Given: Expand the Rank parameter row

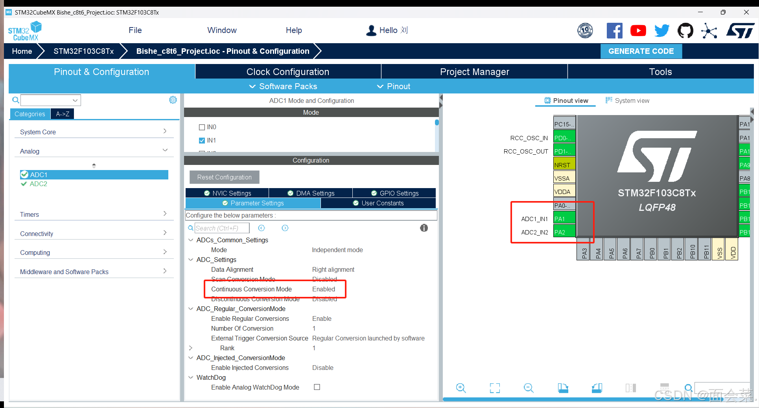Looking at the screenshot, I should click(x=191, y=348).
